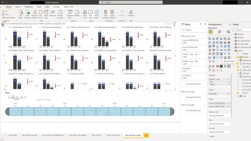Open dropdown on GOSTERGE group field
251x141 pixels.
[x=227, y=94]
